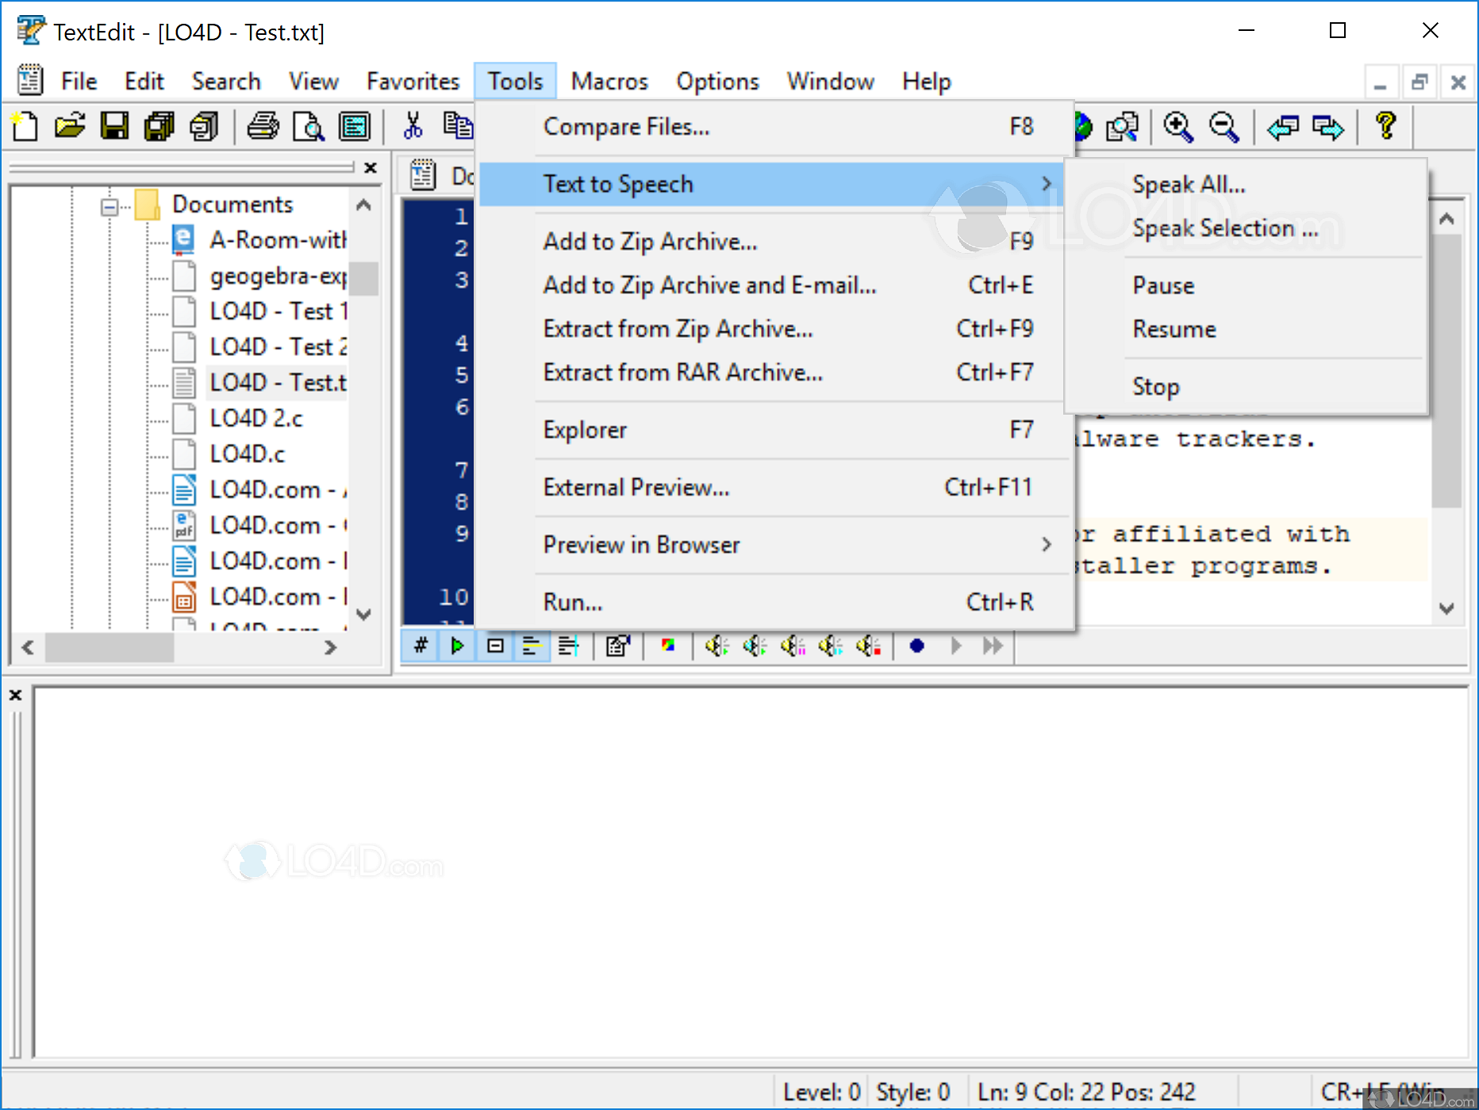The height and width of the screenshot is (1110, 1479).
Task: Cut selection with the scissors icon
Action: pos(412,126)
